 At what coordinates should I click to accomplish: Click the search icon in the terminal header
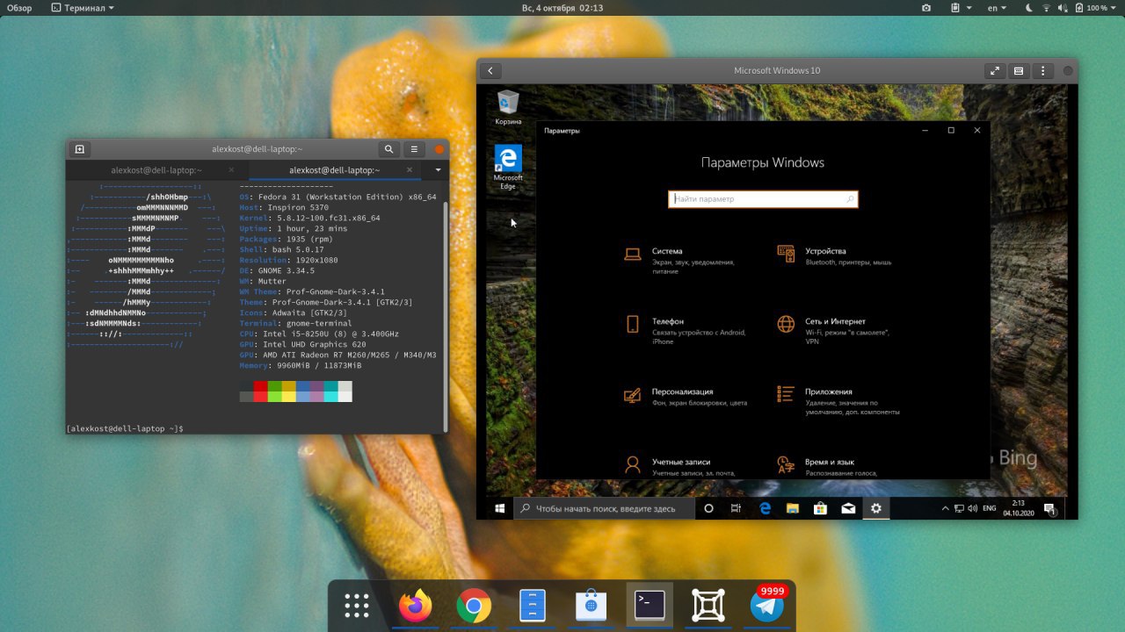(x=388, y=149)
